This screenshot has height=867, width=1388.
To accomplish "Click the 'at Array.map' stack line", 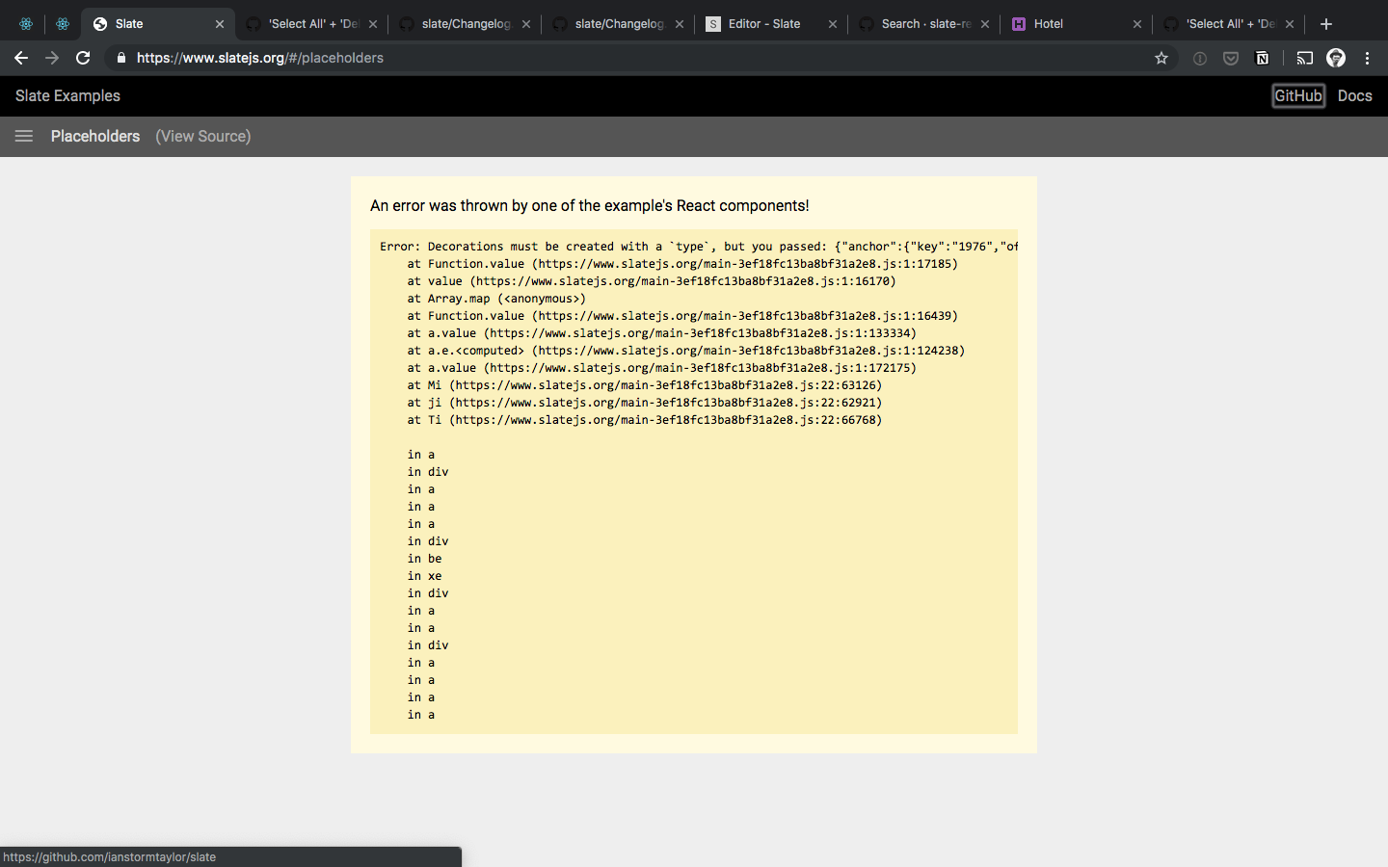I will 496,299.
